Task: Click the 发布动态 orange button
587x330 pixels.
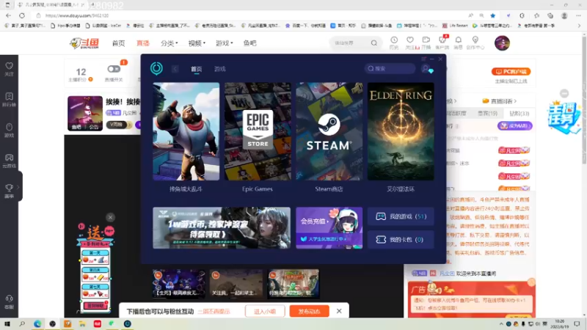Action: click(x=309, y=311)
